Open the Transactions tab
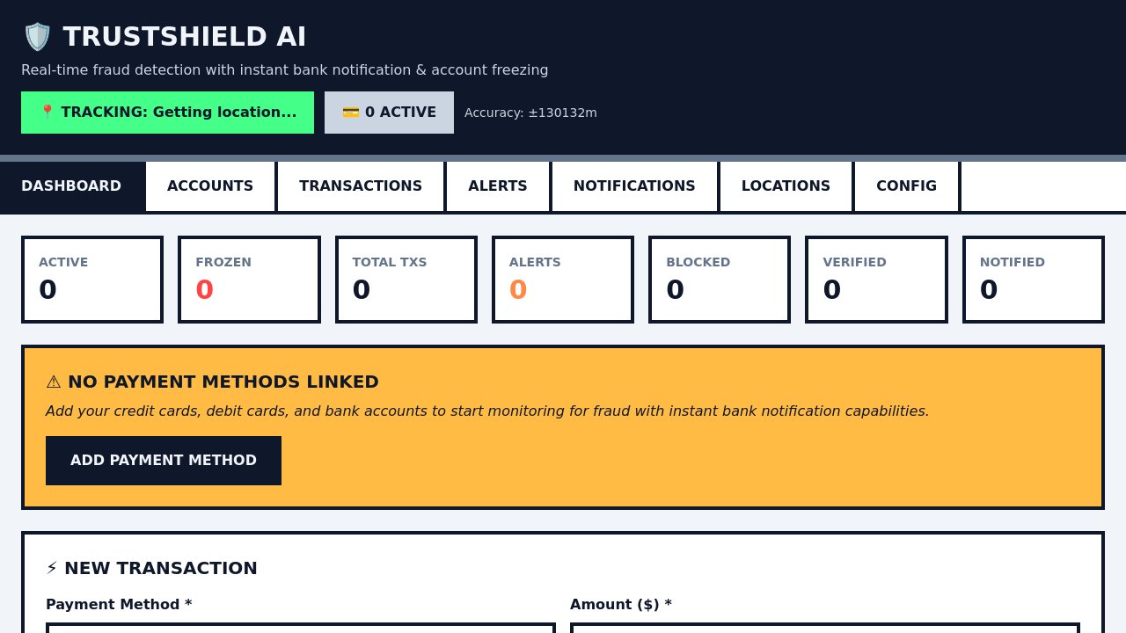 pyautogui.click(x=361, y=186)
